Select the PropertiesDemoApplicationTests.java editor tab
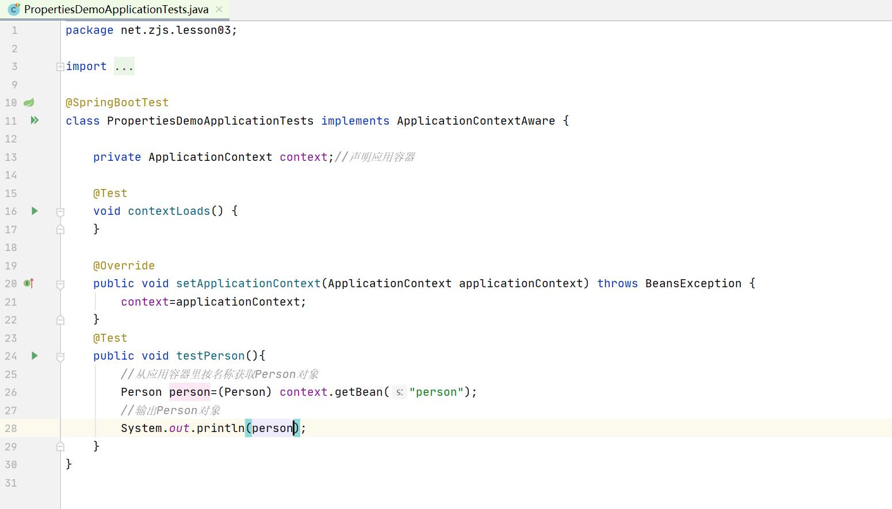 116,9
